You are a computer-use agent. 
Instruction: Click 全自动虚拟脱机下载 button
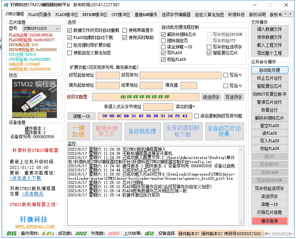tap(183, 131)
